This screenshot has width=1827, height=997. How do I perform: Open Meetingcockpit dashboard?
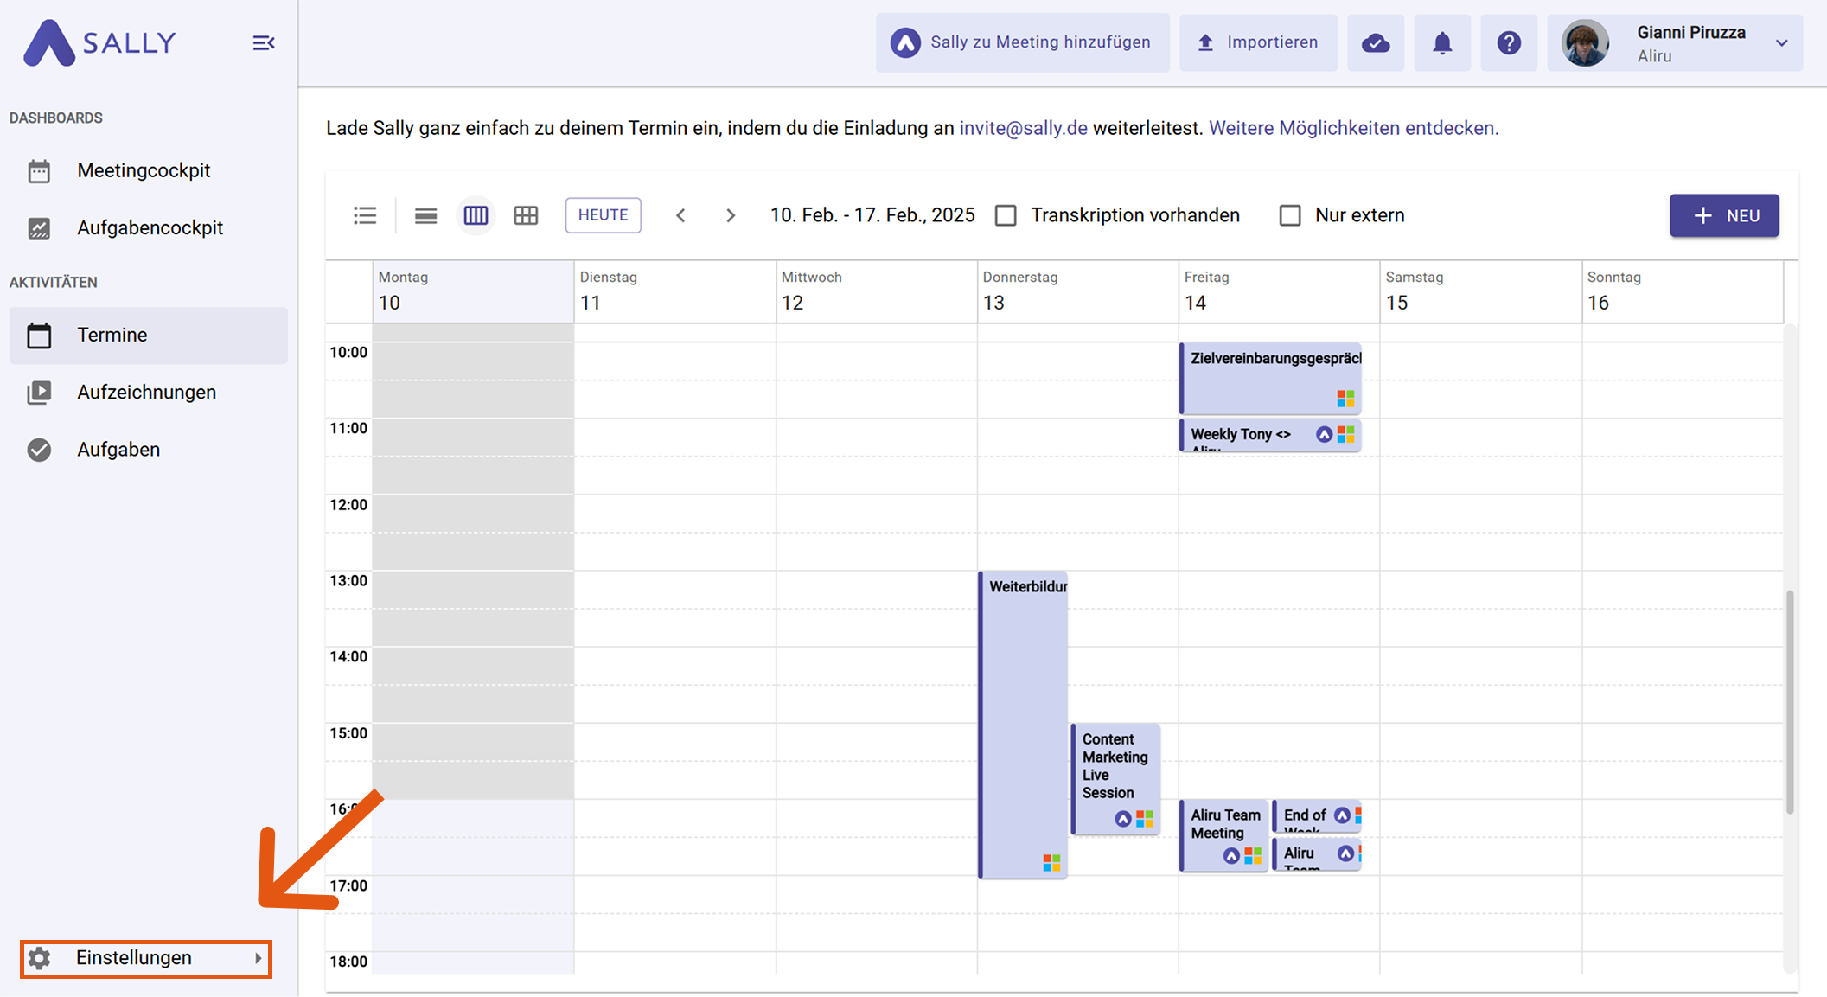pyautogui.click(x=144, y=170)
